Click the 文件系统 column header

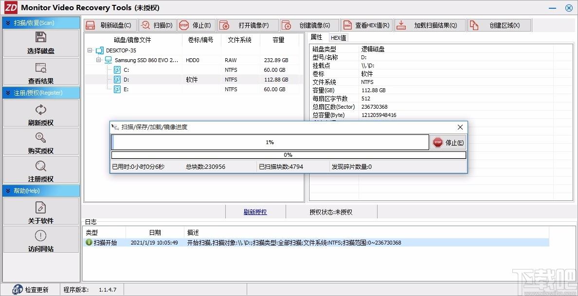click(239, 40)
